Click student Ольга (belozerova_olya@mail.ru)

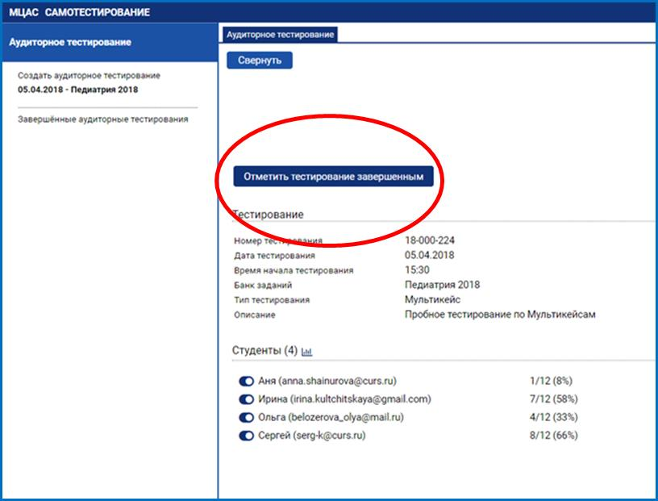[x=331, y=417]
